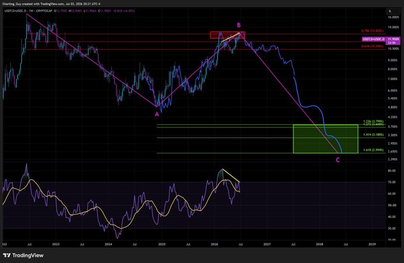
Task: Click the 30.00 level on RSI axis
Action: (x=392, y=228)
